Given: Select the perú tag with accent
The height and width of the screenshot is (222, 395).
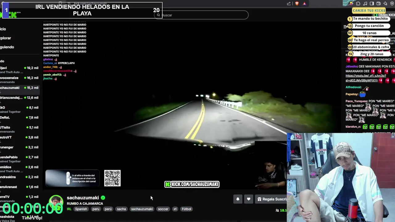Looking at the screenshot, I should point(108,209).
